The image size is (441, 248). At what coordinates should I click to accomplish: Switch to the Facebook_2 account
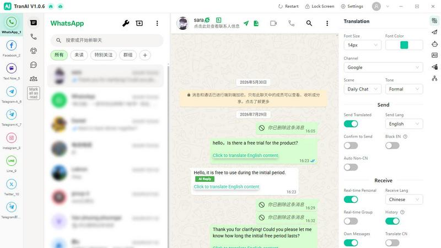pyautogui.click(x=11, y=48)
